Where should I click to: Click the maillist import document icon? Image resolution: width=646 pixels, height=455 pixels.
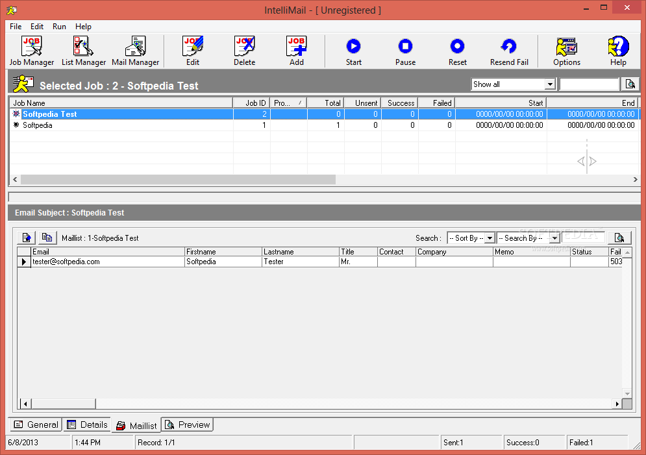[27, 238]
